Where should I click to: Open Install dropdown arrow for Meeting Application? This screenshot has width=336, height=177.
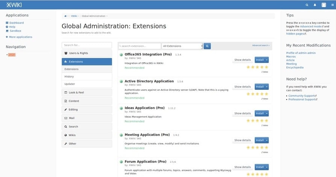pos(267,140)
